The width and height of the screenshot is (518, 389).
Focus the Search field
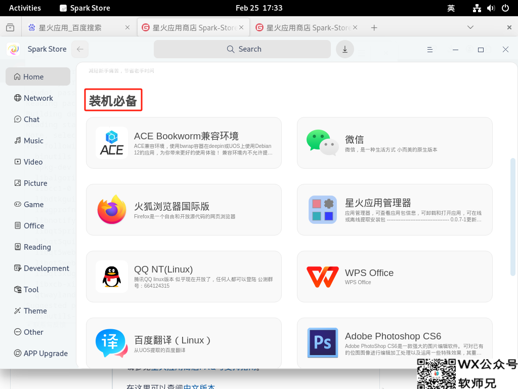[242, 49]
